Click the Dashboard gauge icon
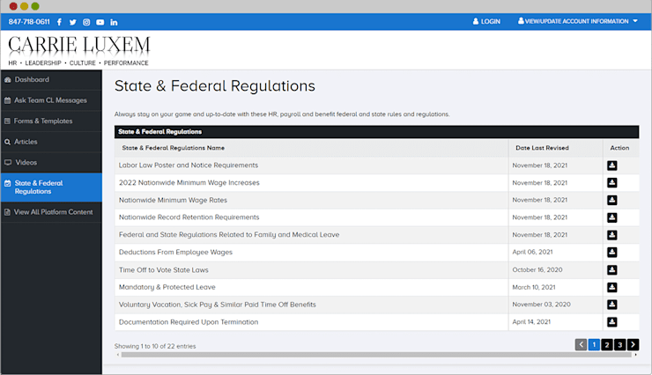Image resolution: width=652 pixels, height=375 pixels. click(x=7, y=80)
